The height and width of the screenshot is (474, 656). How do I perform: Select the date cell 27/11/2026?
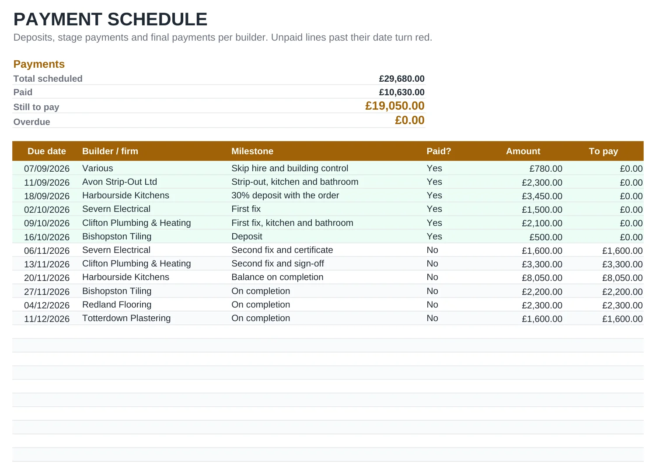point(47,292)
